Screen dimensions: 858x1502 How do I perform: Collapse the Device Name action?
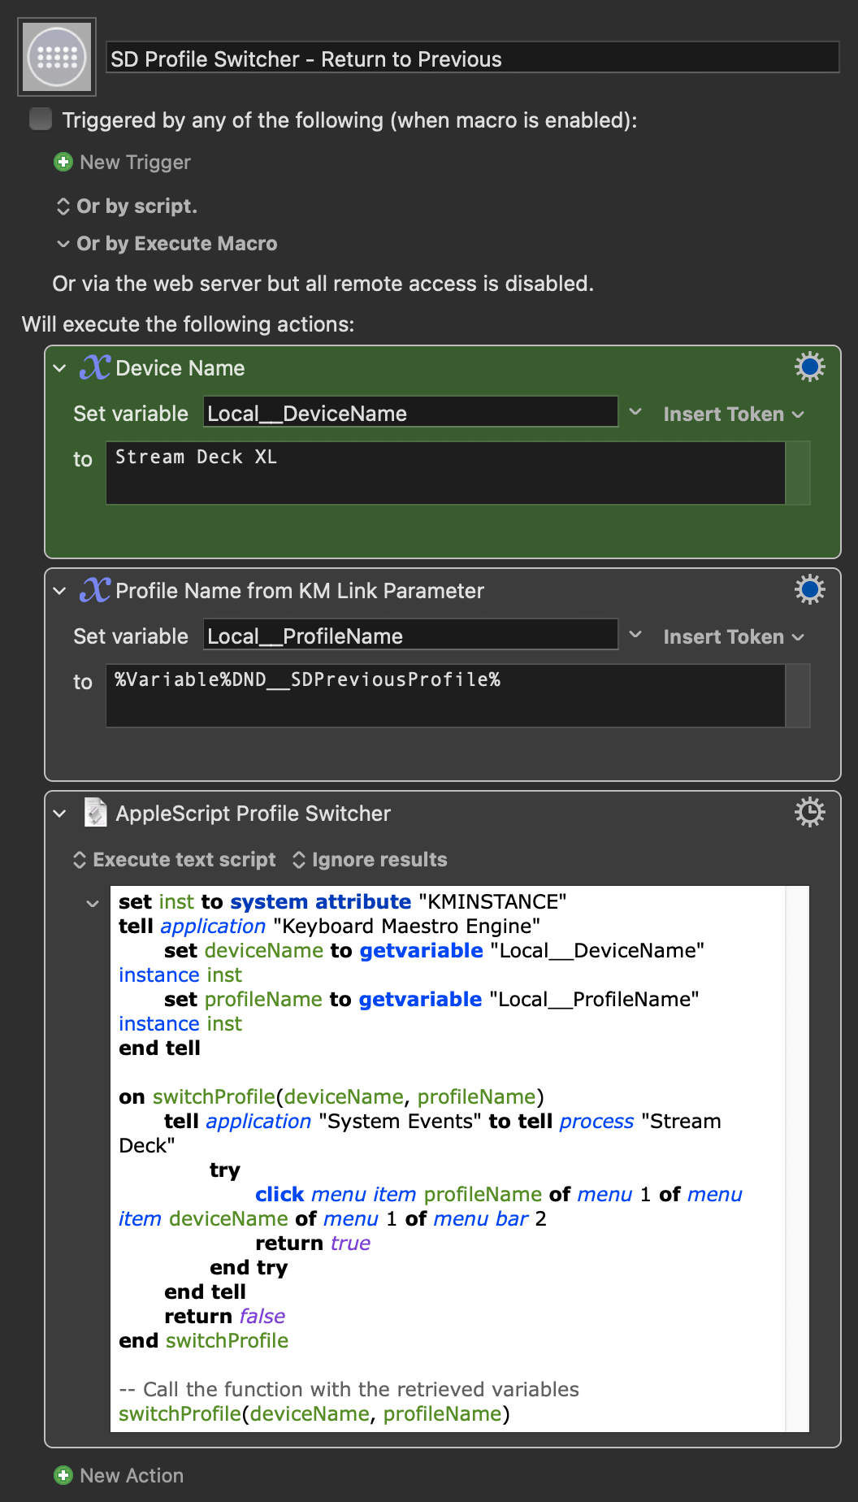click(x=59, y=368)
